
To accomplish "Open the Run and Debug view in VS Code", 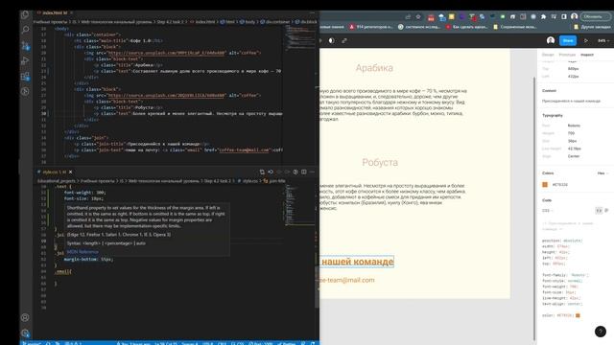I will pyautogui.click(x=25, y=60).
